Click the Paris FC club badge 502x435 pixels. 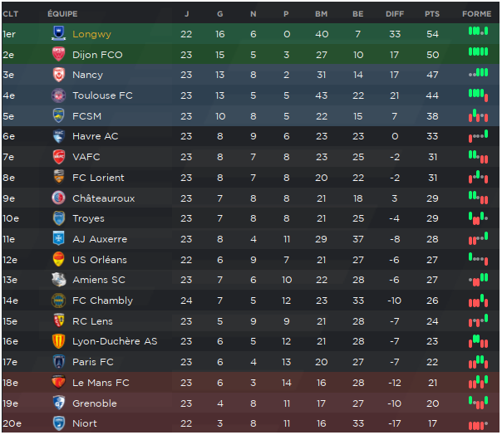click(x=58, y=361)
